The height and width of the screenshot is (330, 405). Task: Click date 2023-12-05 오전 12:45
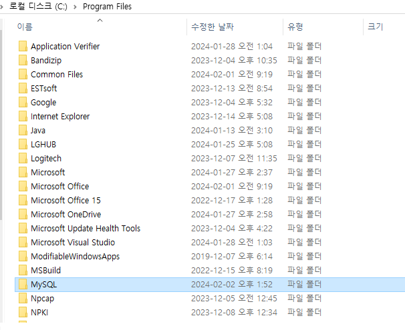coord(234,298)
